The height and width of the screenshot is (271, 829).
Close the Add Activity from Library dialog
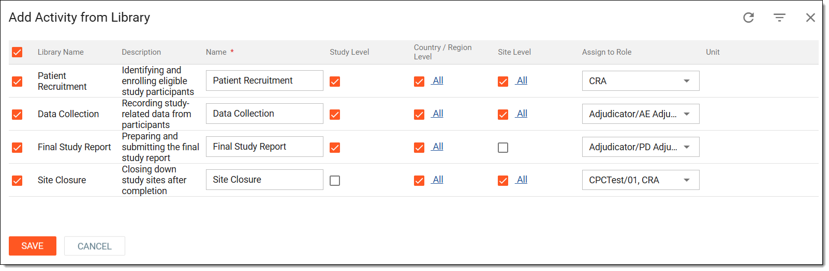coord(810,18)
